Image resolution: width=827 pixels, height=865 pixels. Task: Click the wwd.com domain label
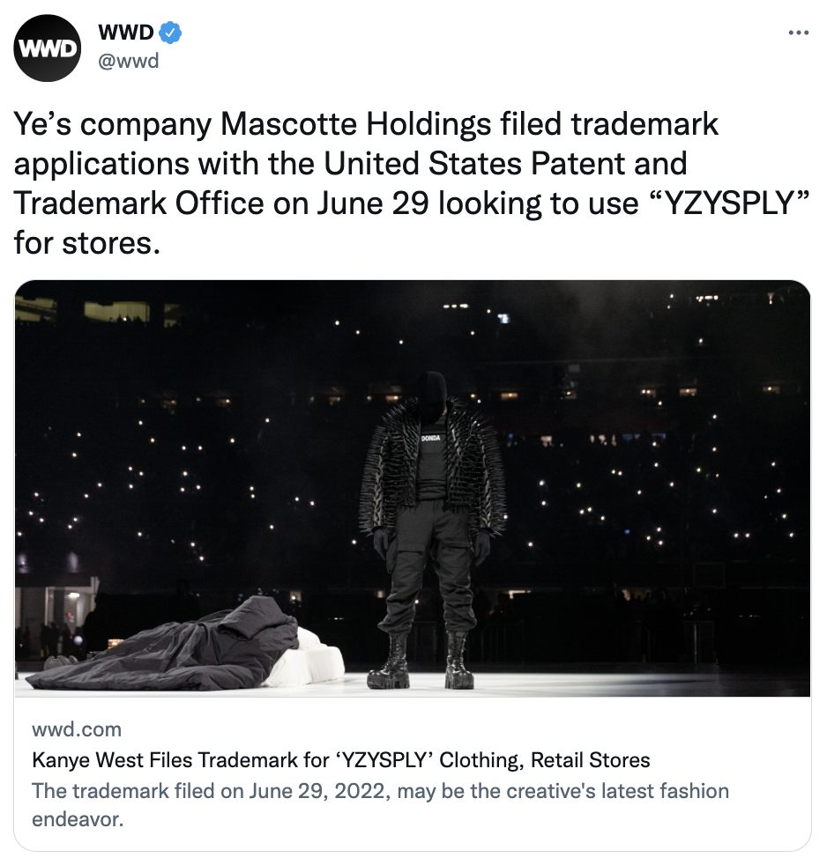[x=77, y=729]
